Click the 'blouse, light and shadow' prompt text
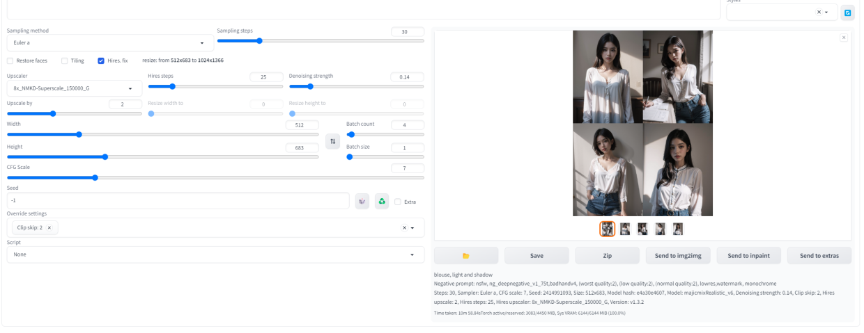The image size is (864, 333). point(463,275)
